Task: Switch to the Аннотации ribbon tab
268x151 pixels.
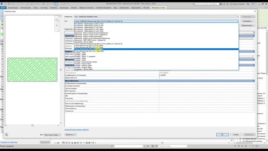Action: (x=64, y=8)
